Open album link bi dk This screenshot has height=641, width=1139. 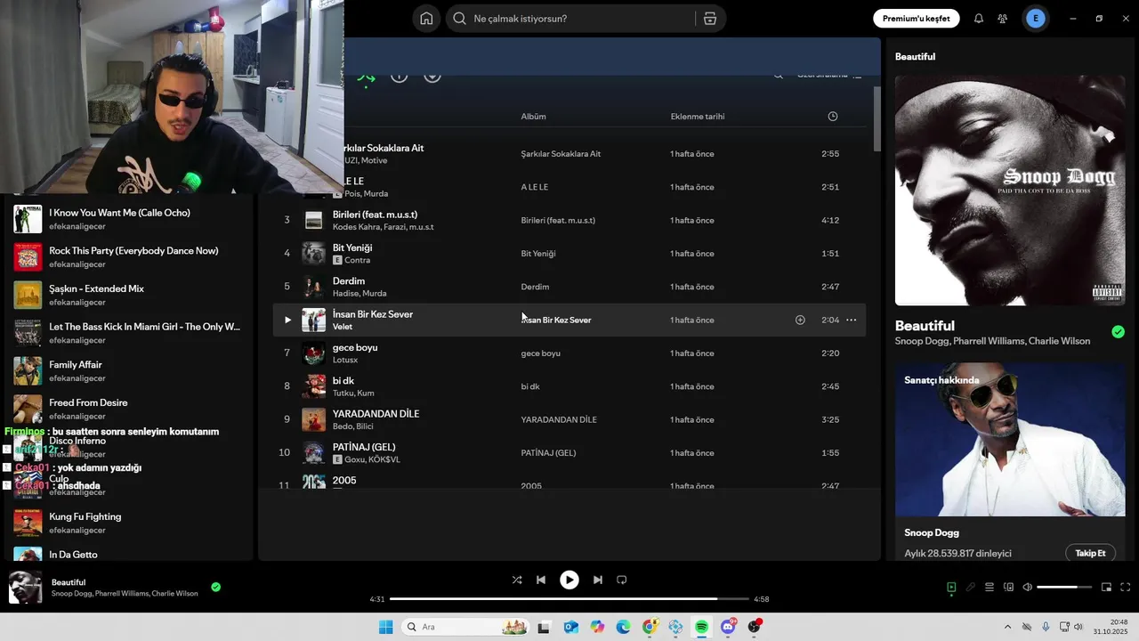(x=530, y=386)
